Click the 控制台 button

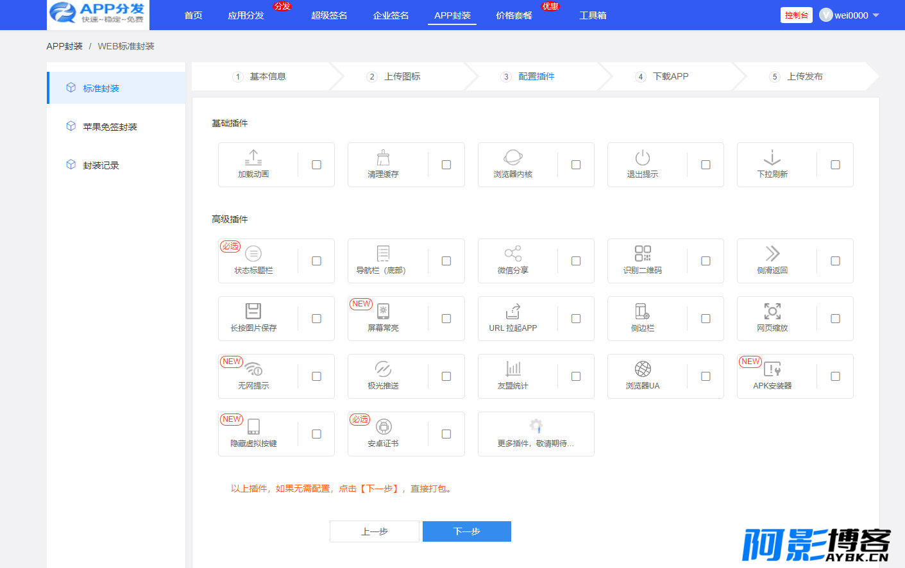pos(797,15)
